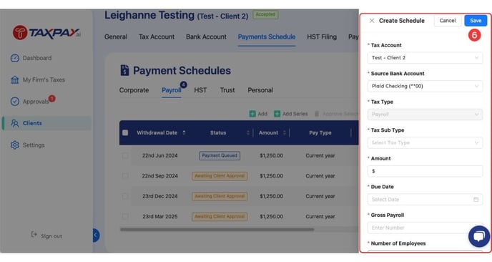Viewport: 492px width, 262px height.
Task: Click the Due Date Select Date field
Action: click(425, 200)
